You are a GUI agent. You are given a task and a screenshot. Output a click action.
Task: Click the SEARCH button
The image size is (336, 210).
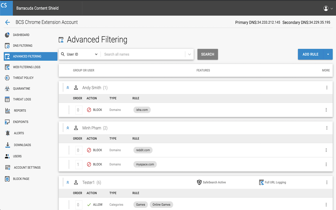point(207,54)
